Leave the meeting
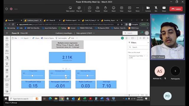This screenshot has height=106, width=189. (x=176, y=9)
